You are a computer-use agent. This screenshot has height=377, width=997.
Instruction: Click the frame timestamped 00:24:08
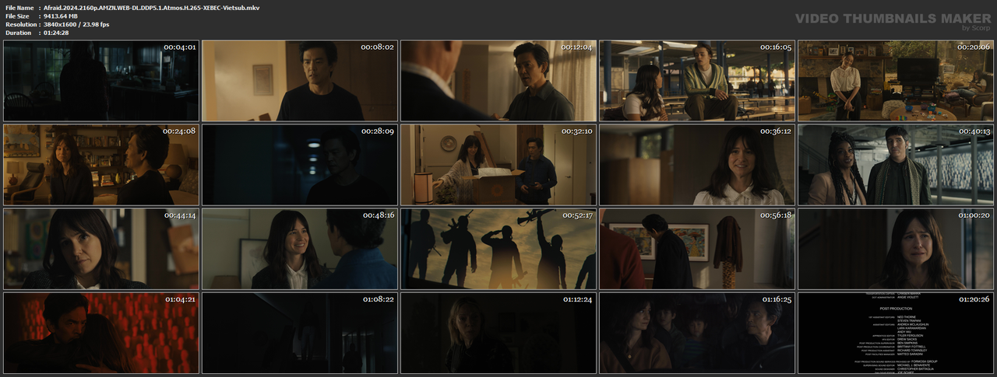click(x=101, y=165)
